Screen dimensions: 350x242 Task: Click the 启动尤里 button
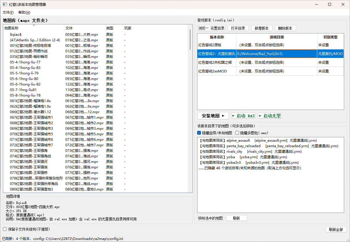[x=270, y=116]
